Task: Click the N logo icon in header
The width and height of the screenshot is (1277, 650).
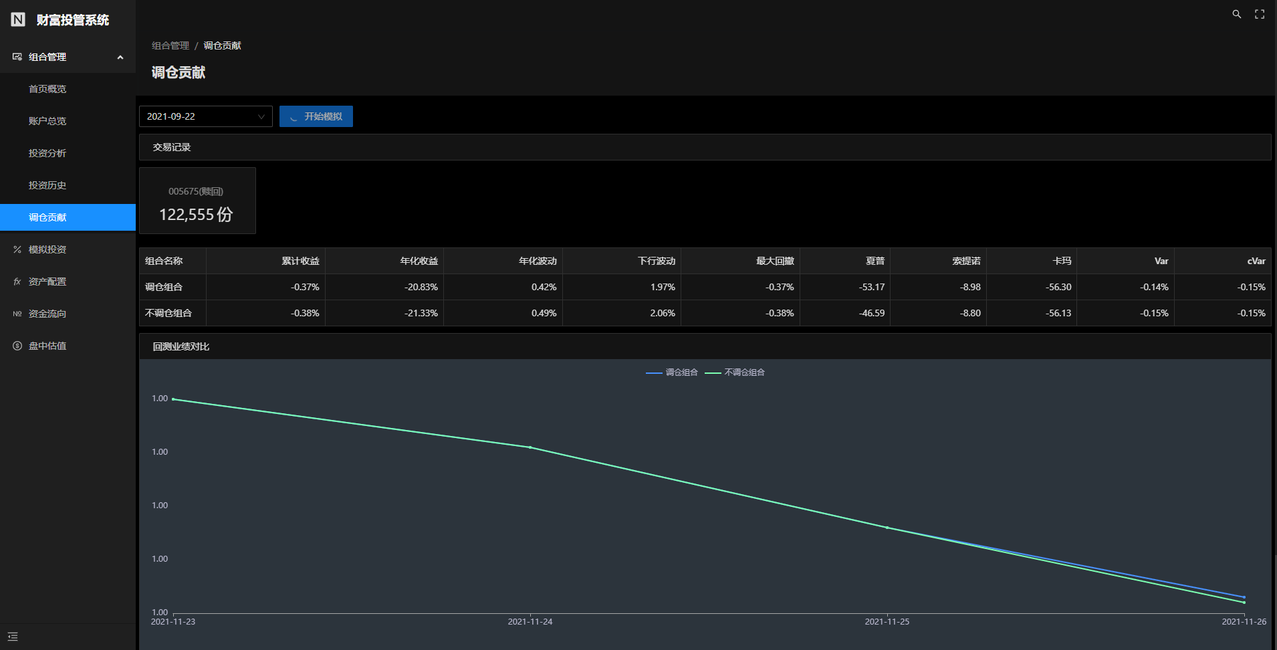Action: pyautogui.click(x=18, y=19)
